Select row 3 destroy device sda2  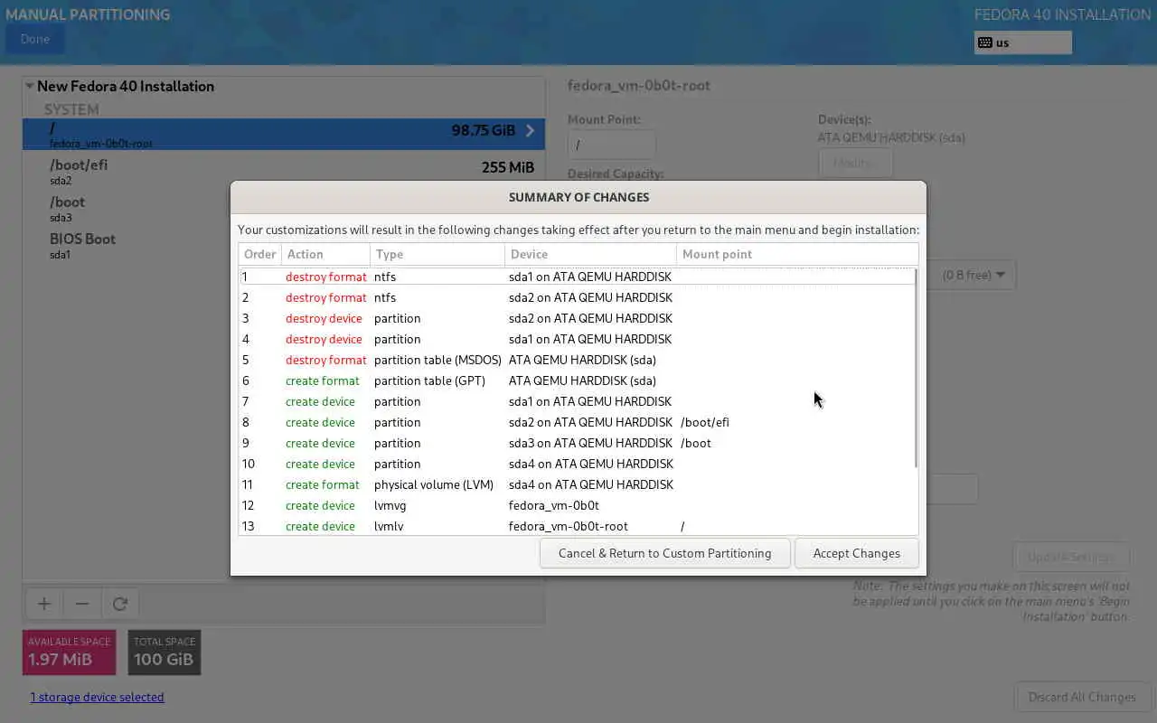[577, 318]
